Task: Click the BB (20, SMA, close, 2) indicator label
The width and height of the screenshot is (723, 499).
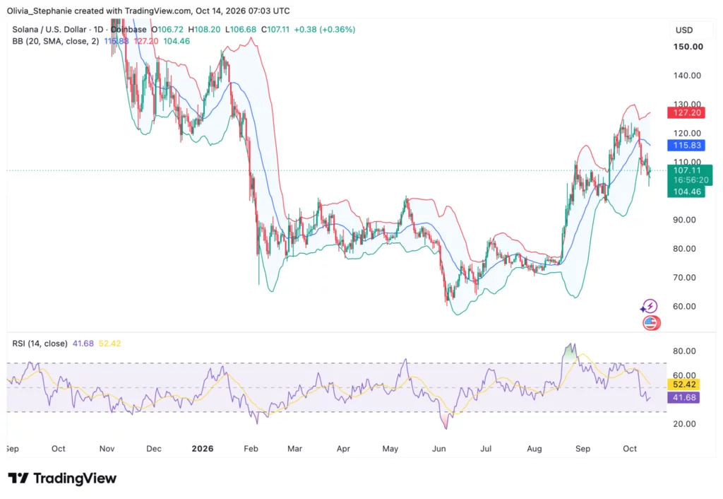Action: click(x=55, y=41)
